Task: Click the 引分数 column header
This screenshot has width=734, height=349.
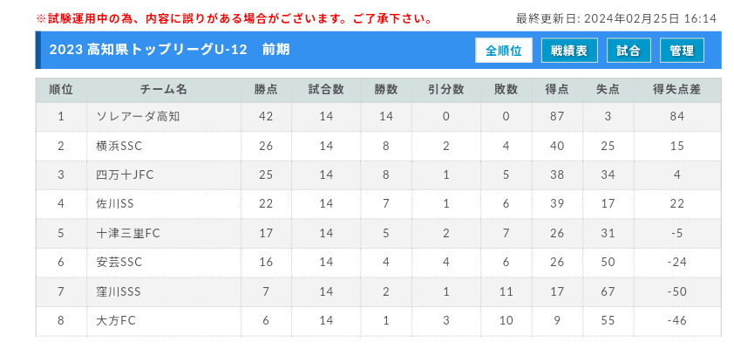Action: click(445, 90)
